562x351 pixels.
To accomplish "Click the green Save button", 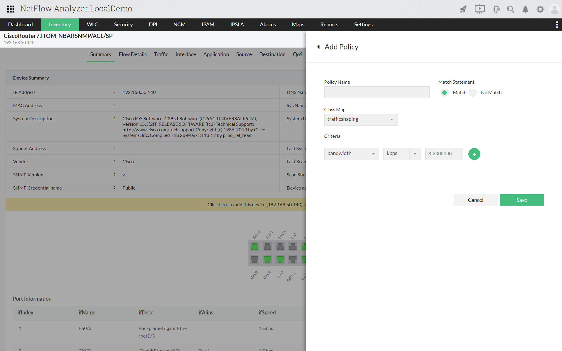I will (x=522, y=200).
